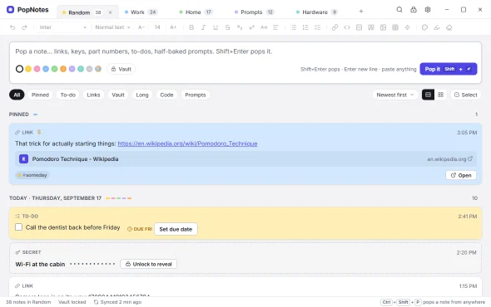Show All notes filter
491x307 pixels.
(x=17, y=95)
